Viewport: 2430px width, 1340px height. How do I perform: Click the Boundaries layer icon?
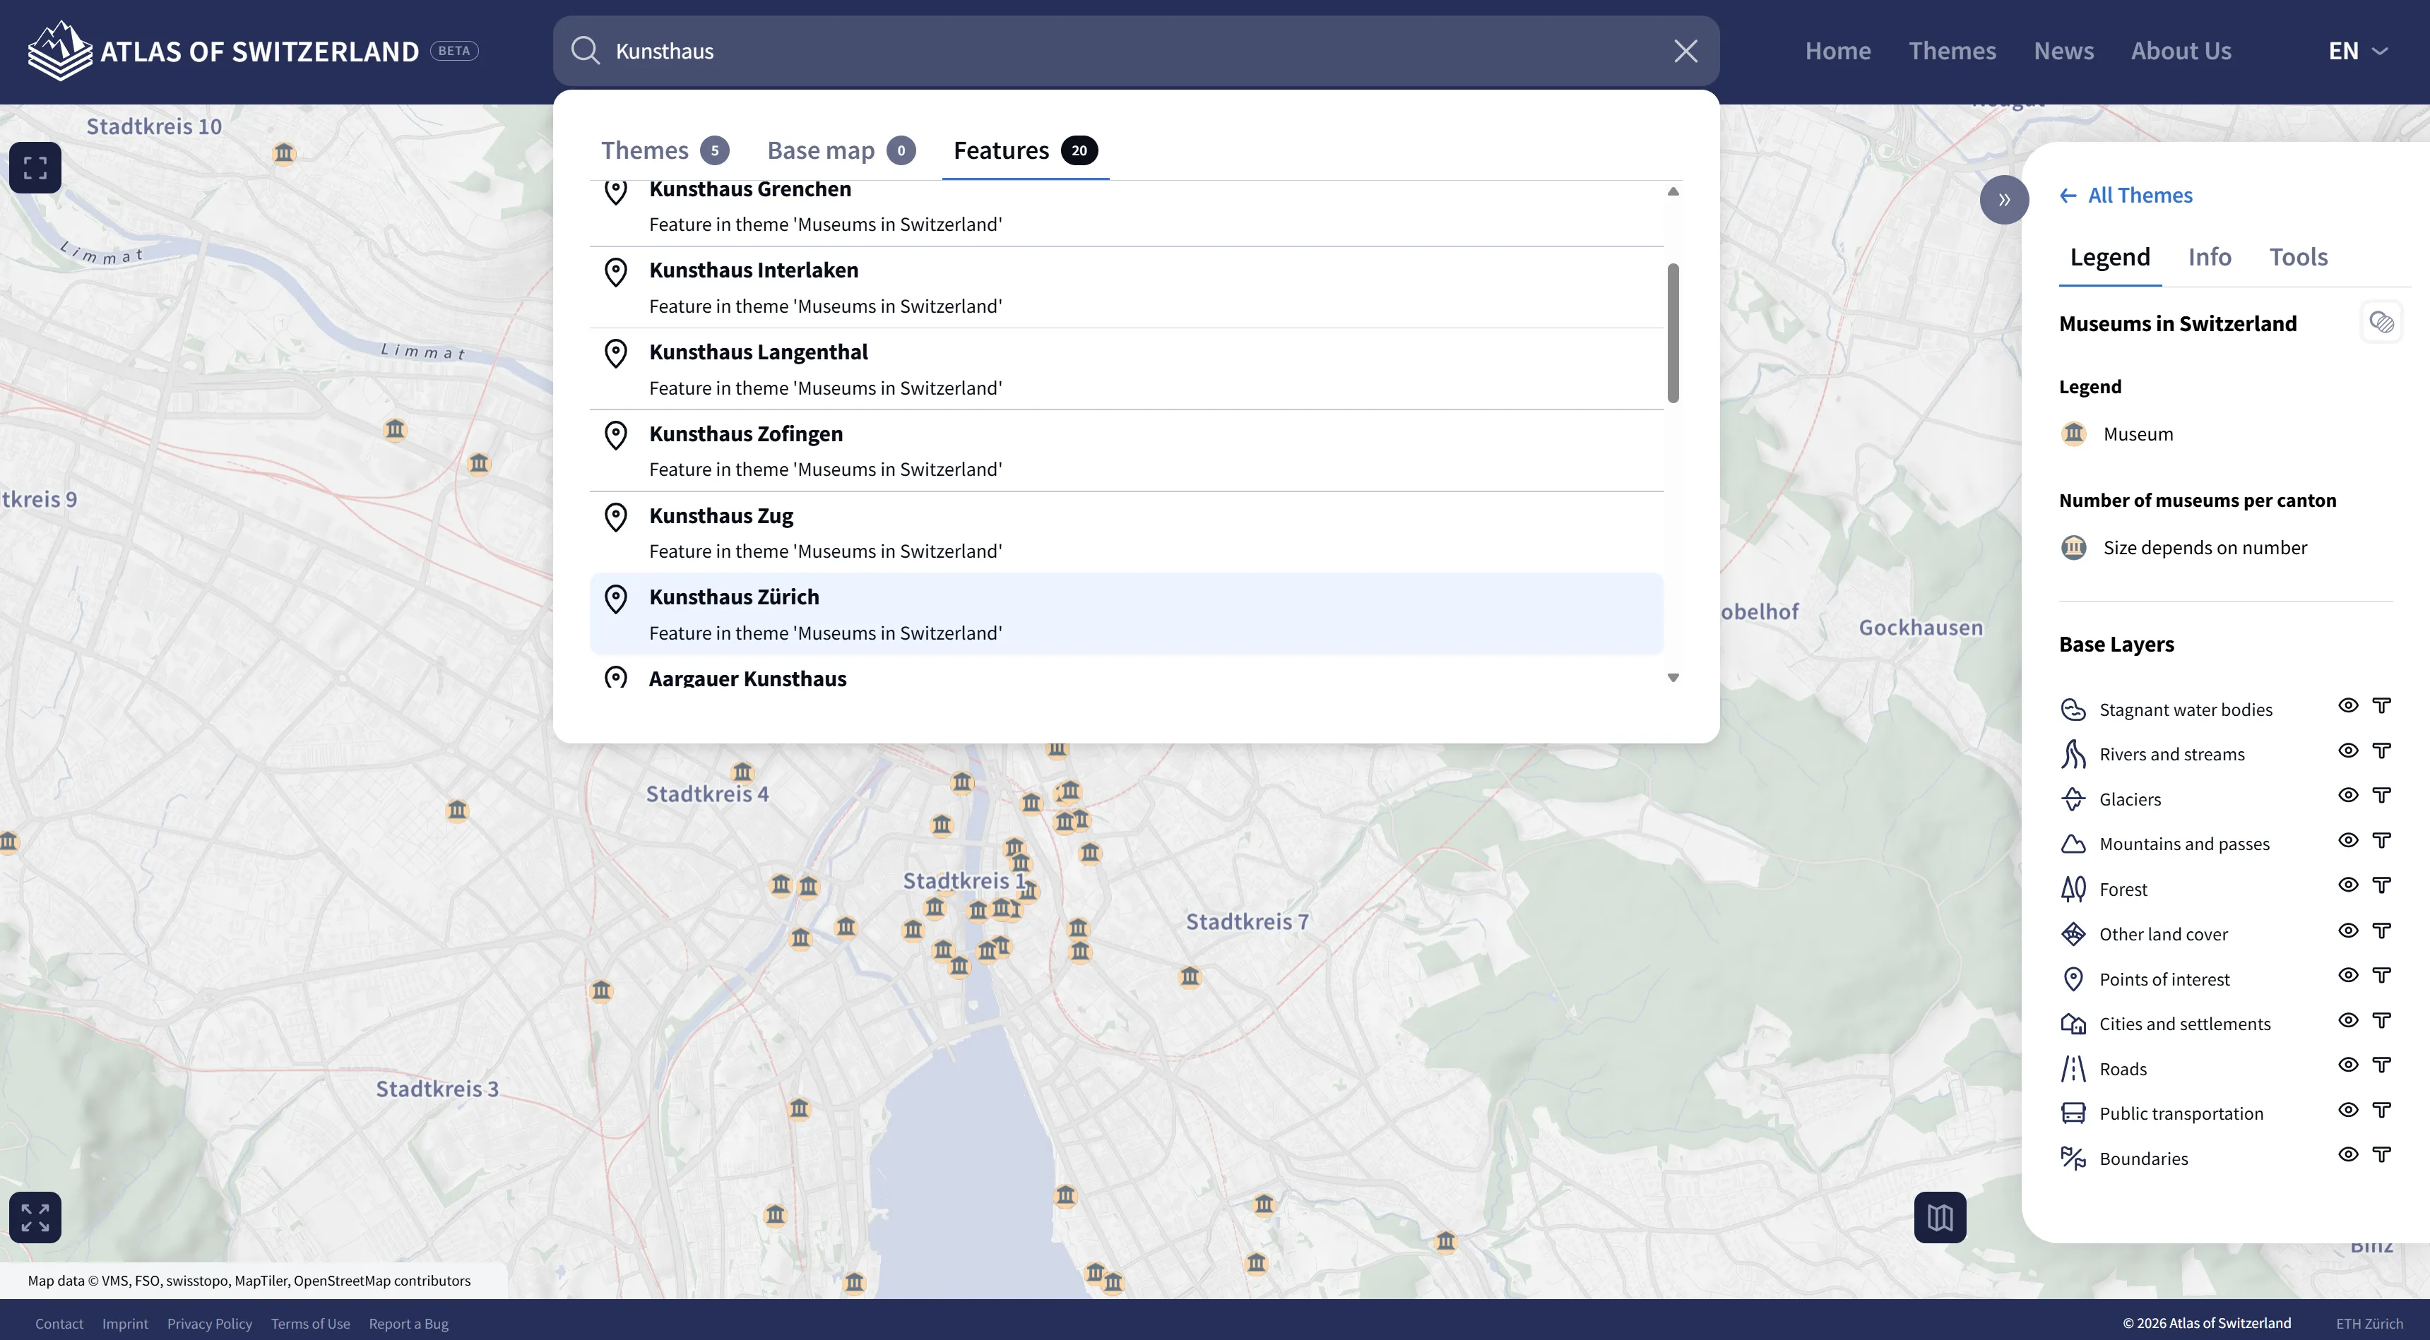point(2073,1158)
